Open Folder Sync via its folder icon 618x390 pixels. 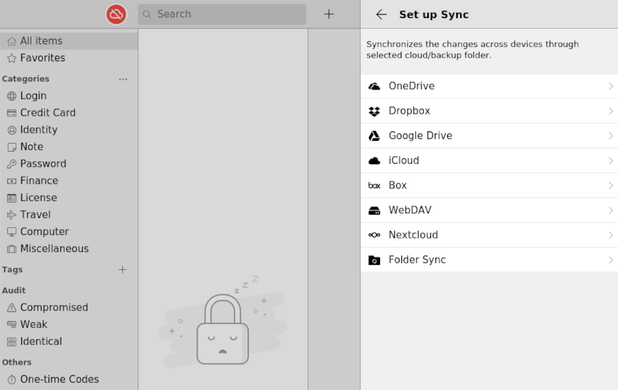point(375,259)
